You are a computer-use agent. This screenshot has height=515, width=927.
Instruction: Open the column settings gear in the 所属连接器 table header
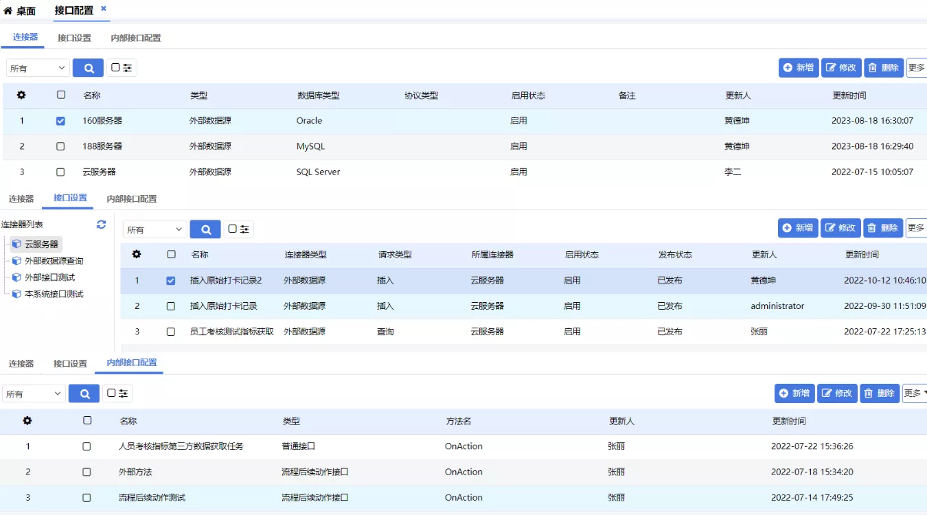point(137,254)
